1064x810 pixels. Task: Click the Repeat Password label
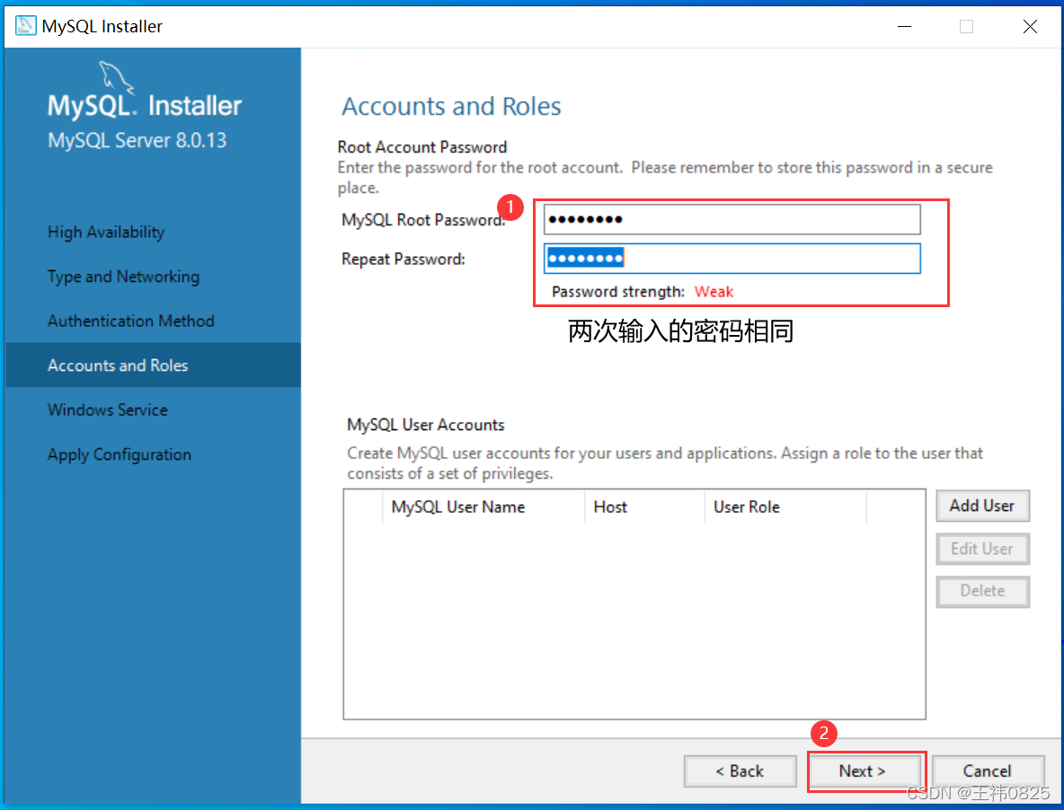coord(403,259)
